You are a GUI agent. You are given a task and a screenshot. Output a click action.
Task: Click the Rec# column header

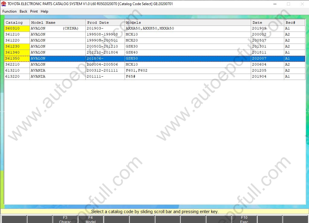tap(295, 22)
